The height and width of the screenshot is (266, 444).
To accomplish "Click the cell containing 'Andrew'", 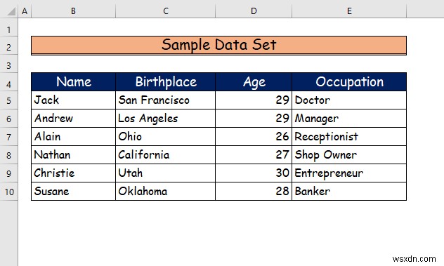I will point(73,119).
